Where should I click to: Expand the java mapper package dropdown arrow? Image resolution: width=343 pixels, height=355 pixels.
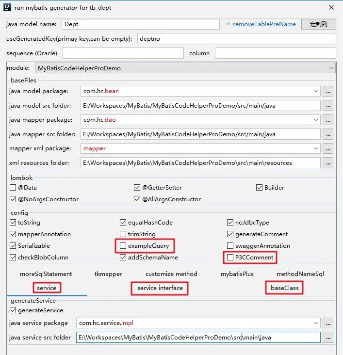coord(316,120)
